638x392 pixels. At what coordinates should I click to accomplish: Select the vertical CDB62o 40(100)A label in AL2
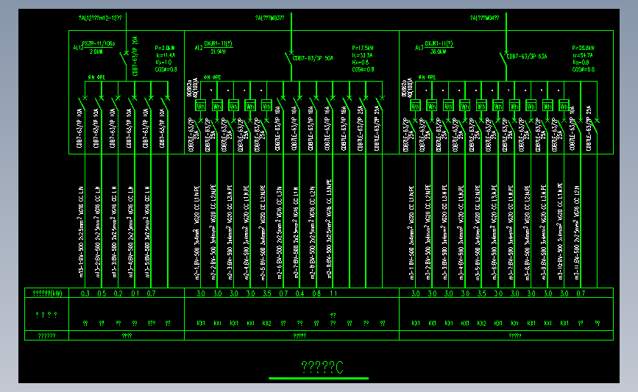pyautogui.click(x=191, y=88)
